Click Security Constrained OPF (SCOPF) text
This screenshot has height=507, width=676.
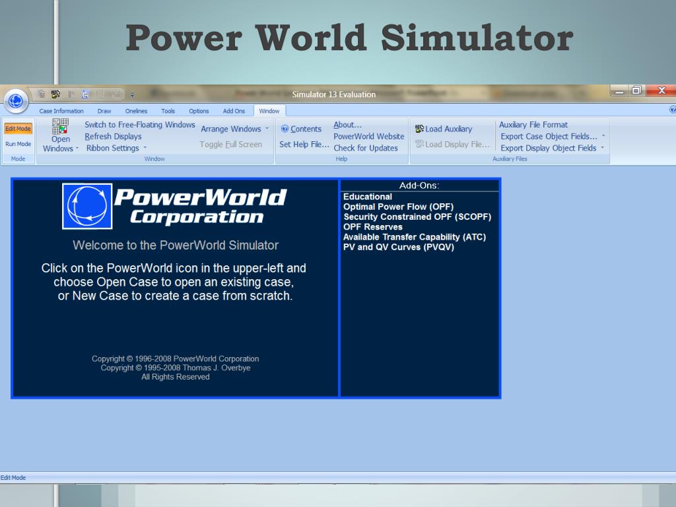[x=417, y=217]
